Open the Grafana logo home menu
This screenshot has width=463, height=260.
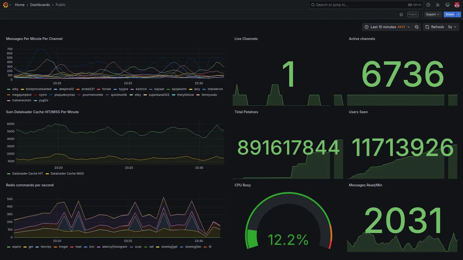(x=6, y=5)
